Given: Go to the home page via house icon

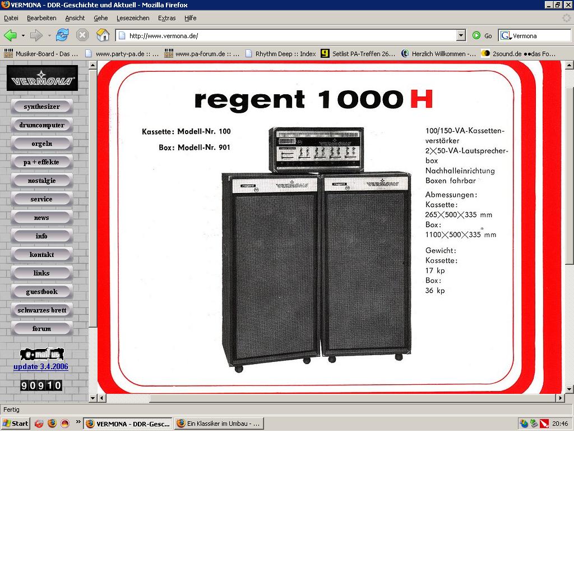Looking at the screenshot, I should (x=103, y=35).
